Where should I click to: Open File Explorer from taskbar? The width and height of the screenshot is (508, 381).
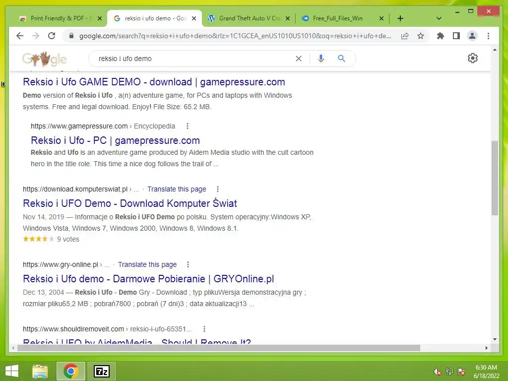[x=40, y=371]
